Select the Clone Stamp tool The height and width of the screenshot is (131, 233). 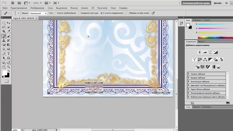pos(4,40)
